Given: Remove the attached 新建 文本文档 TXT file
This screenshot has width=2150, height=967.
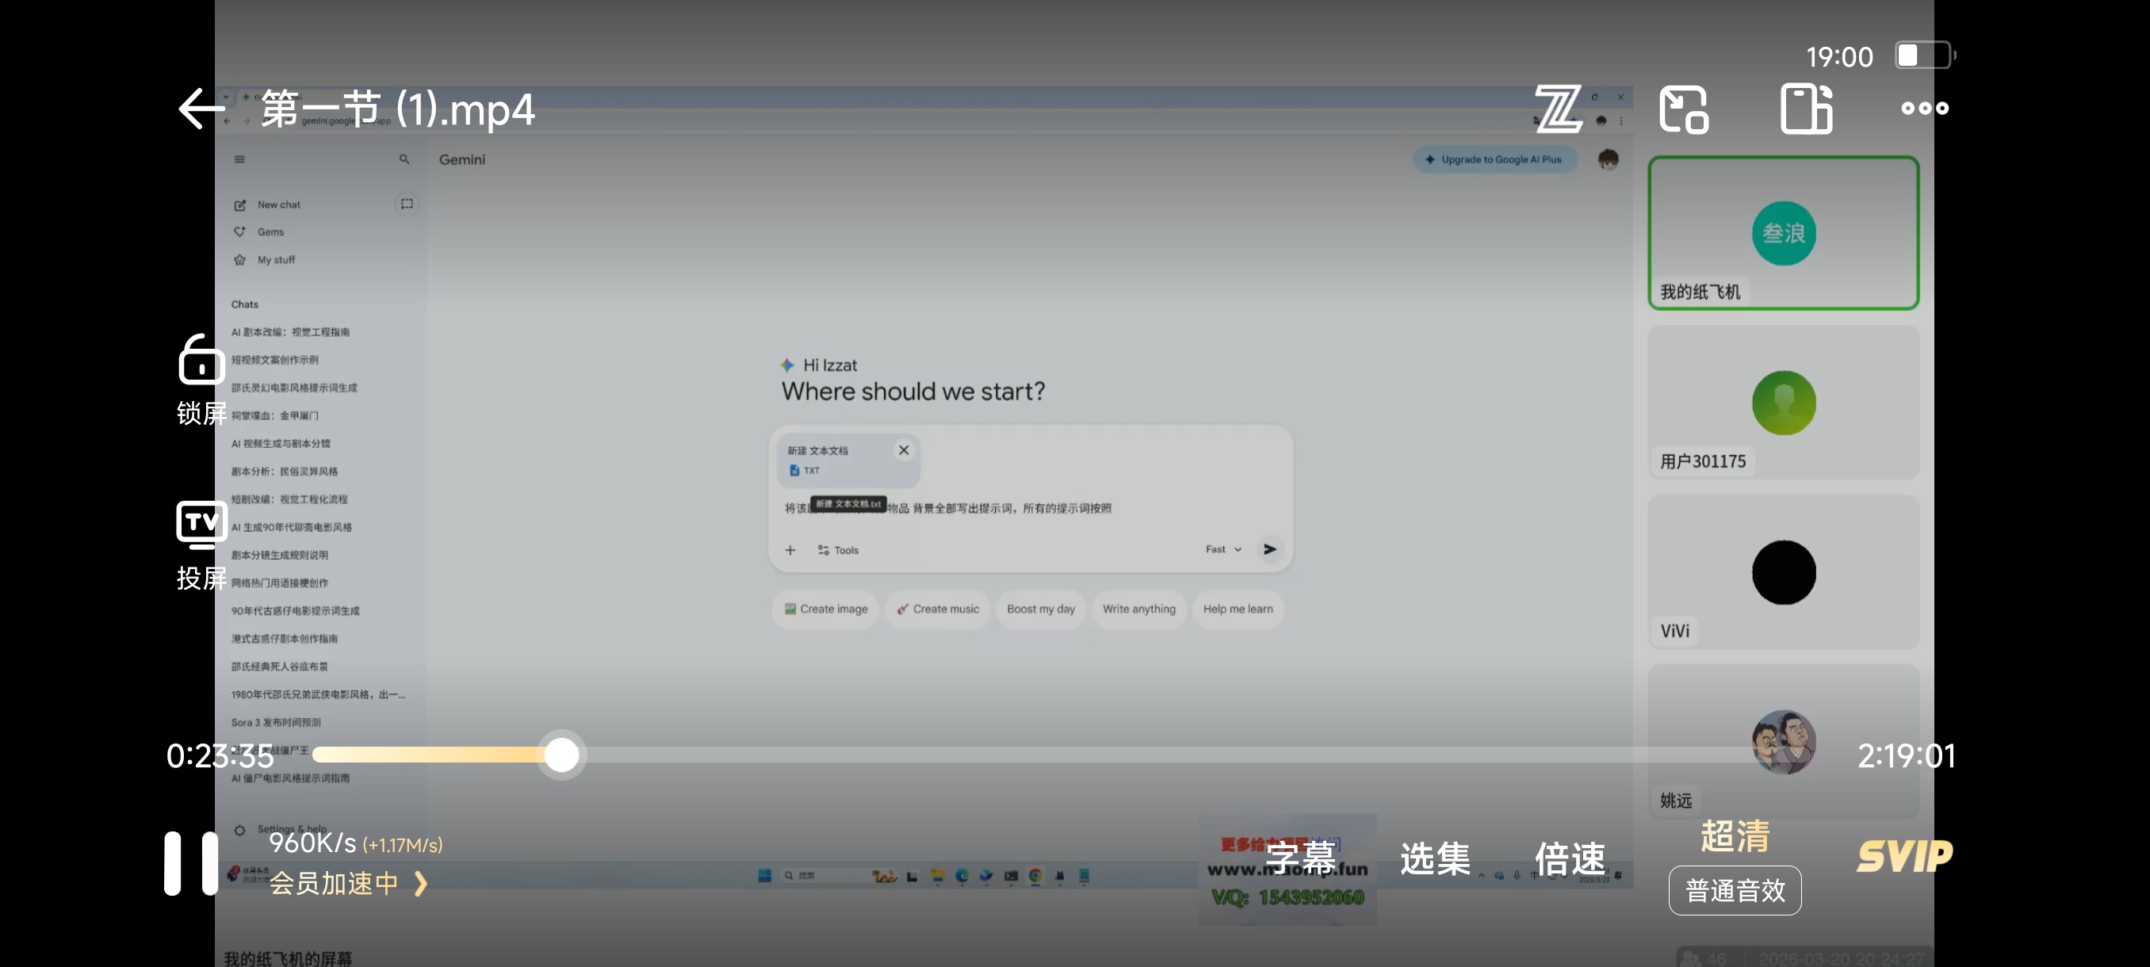Looking at the screenshot, I should 903,449.
